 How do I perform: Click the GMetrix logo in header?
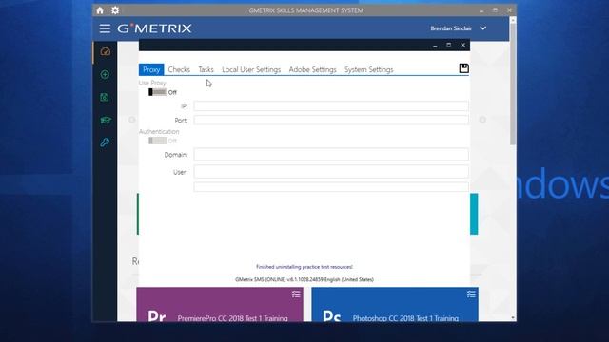(x=154, y=28)
